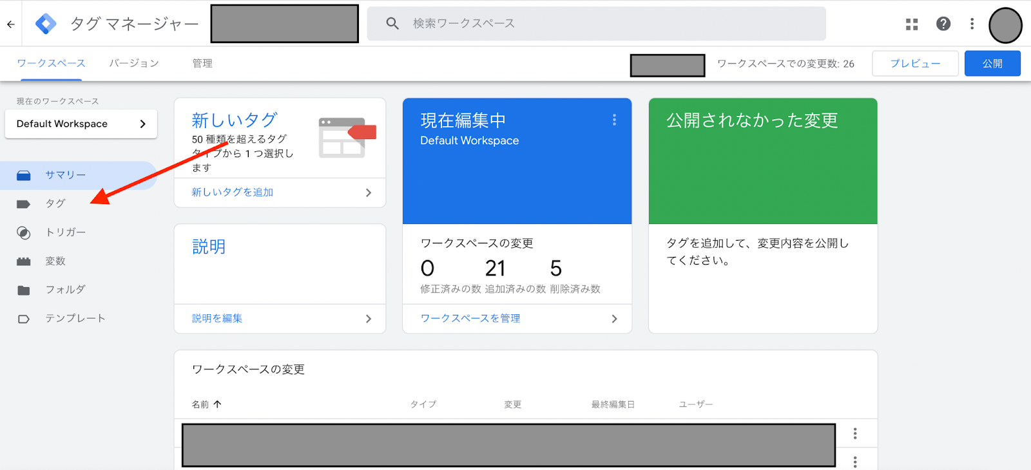Click the 変数 sidebar icon
The height and width of the screenshot is (470, 1031).
(x=24, y=261)
